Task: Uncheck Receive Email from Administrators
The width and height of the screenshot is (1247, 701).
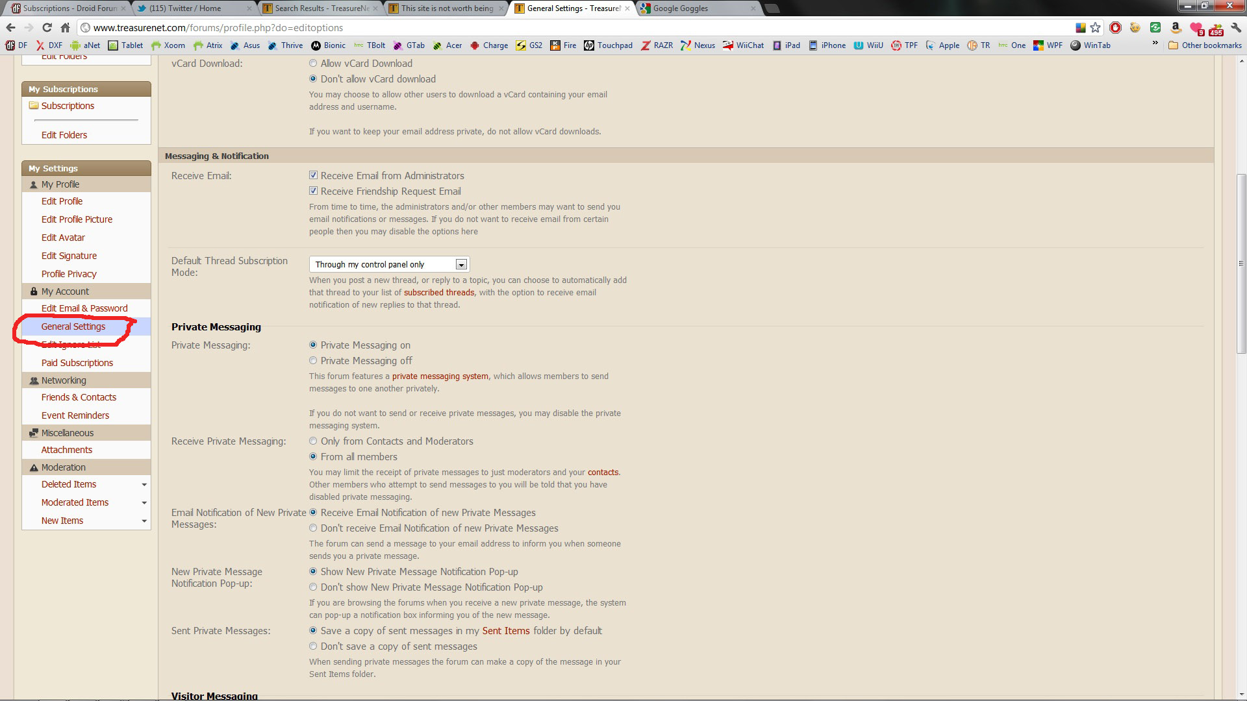Action: [x=314, y=175]
